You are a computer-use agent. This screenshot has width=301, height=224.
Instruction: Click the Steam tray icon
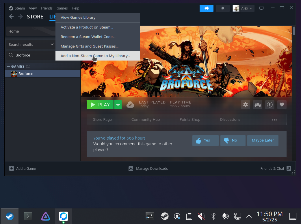tap(165, 216)
